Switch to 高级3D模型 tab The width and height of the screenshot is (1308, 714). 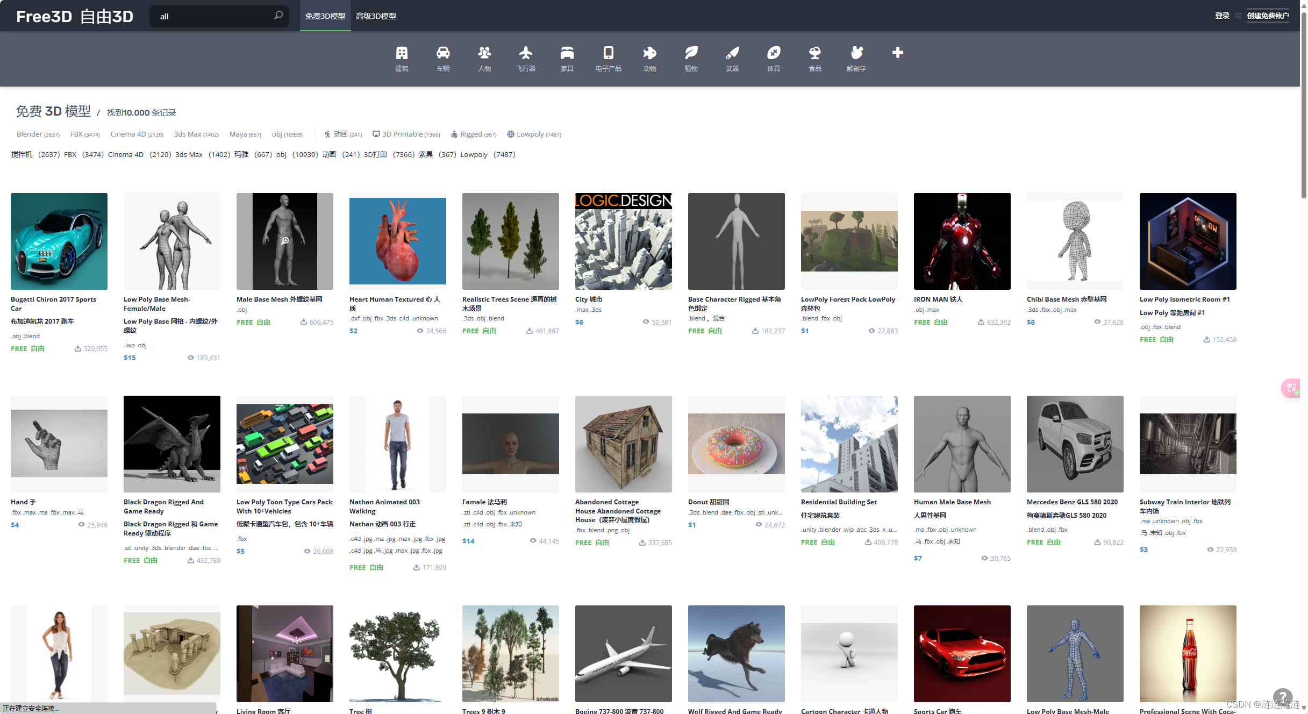point(376,16)
